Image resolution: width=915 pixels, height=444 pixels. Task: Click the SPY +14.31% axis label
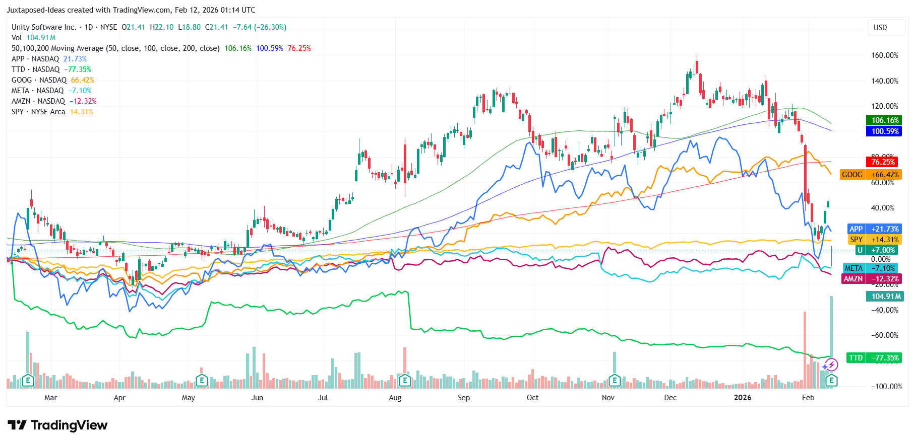click(x=875, y=240)
